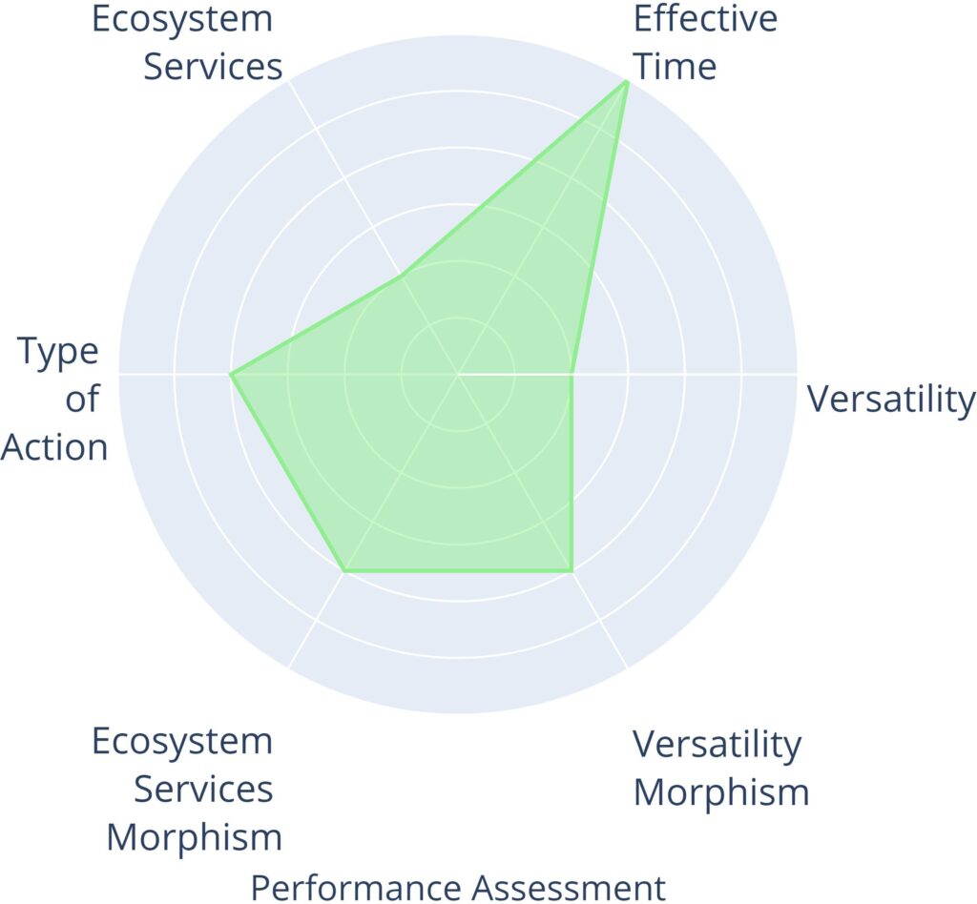The image size is (977, 904).
Task: Click the "Effective Time" axis label
Action: coord(705,43)
